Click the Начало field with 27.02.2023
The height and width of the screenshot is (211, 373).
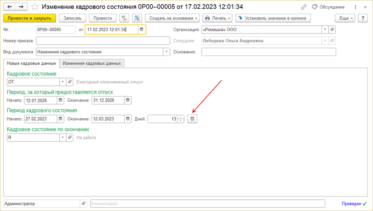click(41, 119)
